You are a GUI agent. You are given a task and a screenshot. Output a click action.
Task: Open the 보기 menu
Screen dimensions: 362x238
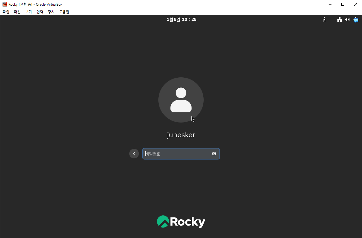[x=29, y=12]
